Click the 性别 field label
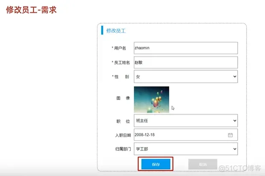Image resolution: width=265 pixels, height=176 pixels. [121, 77]
